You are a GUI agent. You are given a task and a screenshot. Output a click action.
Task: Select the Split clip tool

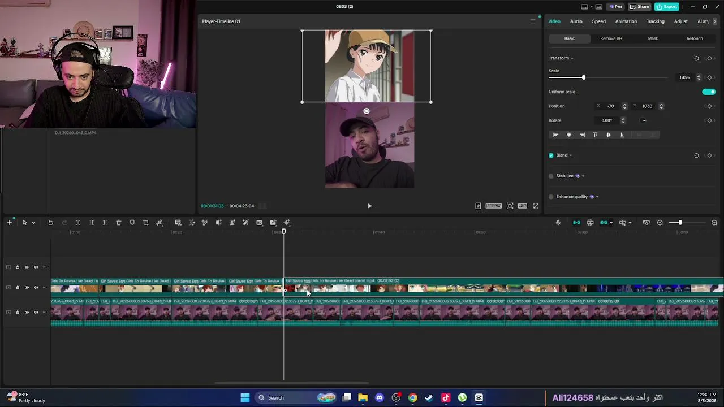click(x=78, y=223)
